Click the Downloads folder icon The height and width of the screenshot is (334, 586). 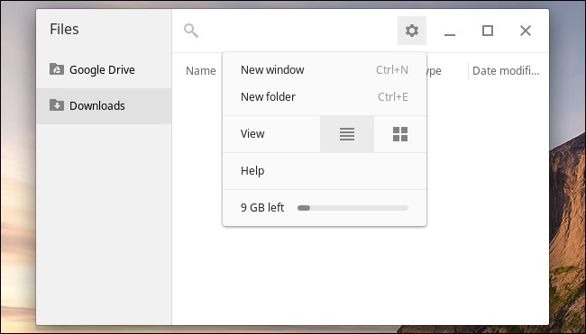pos(57,104)
